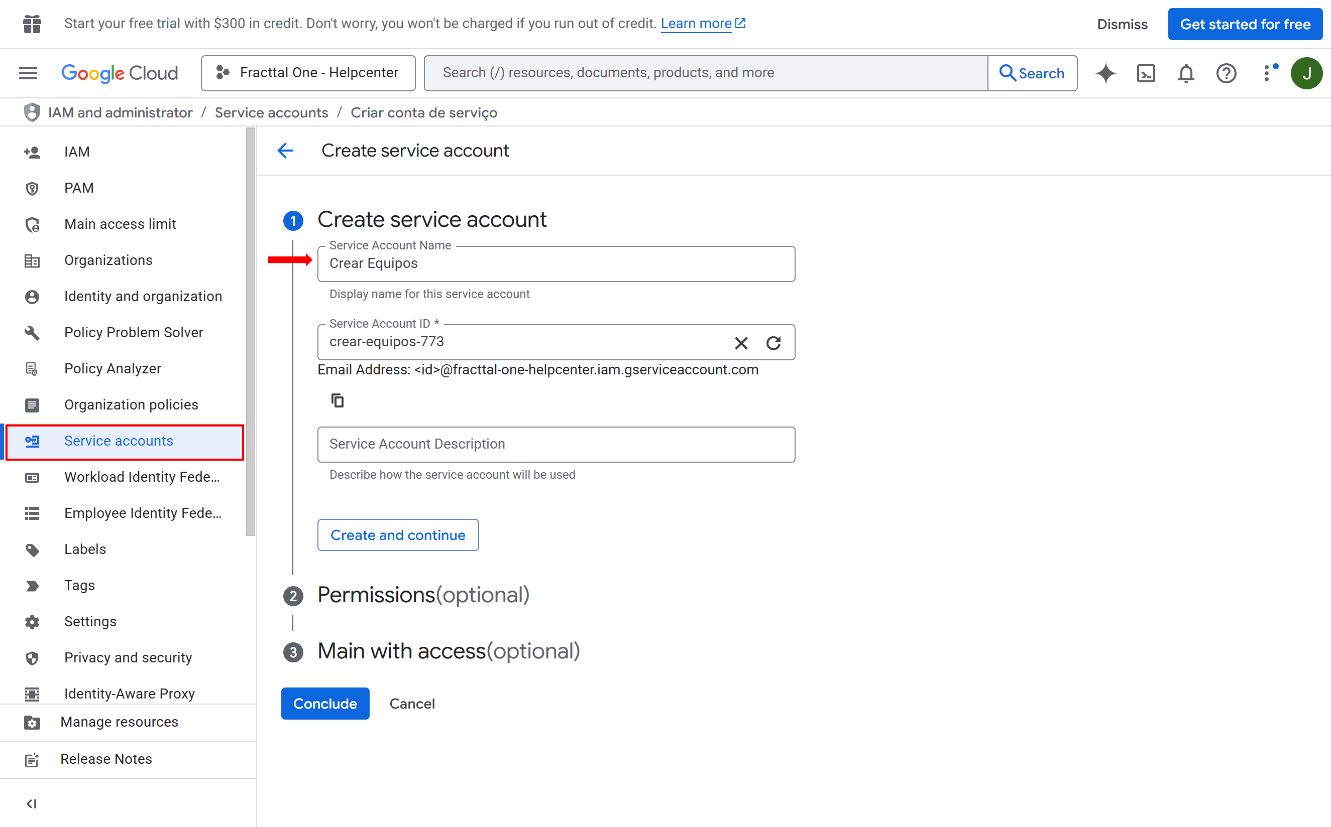The height and width of the screenshot is (827, 1331).
Task: Check notifications bell
Action: click(1185, 73)
